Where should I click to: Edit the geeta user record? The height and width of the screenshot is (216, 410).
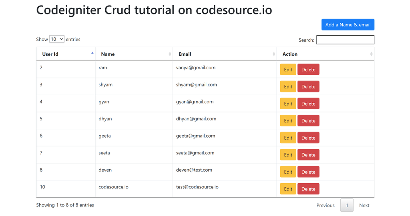(x=288, y=138)
